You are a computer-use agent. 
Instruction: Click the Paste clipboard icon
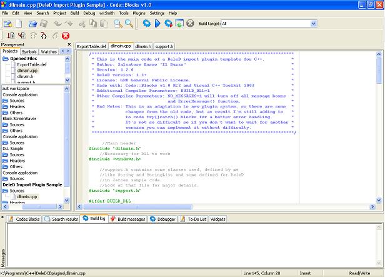pos(104,24)
